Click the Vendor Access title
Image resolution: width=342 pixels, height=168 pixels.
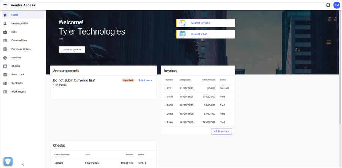click(x=23, y=5)
